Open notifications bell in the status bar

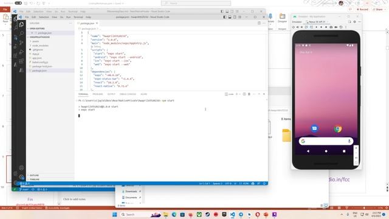[x=264, y=184]
